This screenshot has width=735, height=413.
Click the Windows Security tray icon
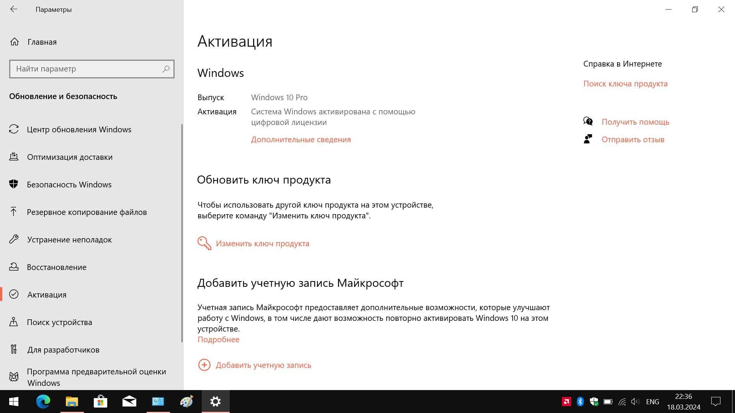(x=594, y=402)
